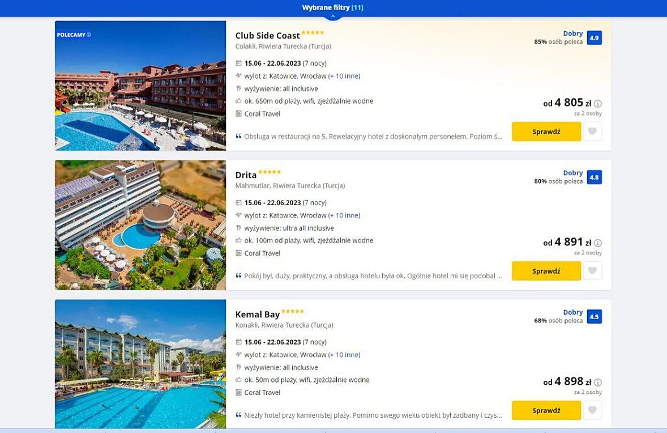The width and height of the screenshot is (667, 433).
Task: Save Kemal Bay with heart icon
Action: coord(592,410)
